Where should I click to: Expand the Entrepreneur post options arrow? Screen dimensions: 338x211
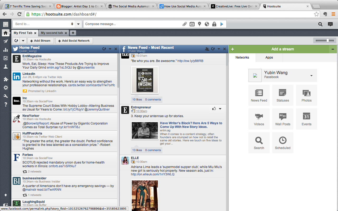220,109
